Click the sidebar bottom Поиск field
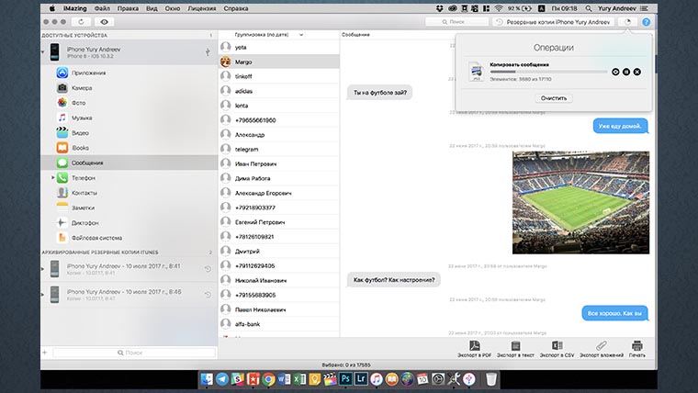The image size is (698, 393). pyautogui.click(x=134, y=353)
